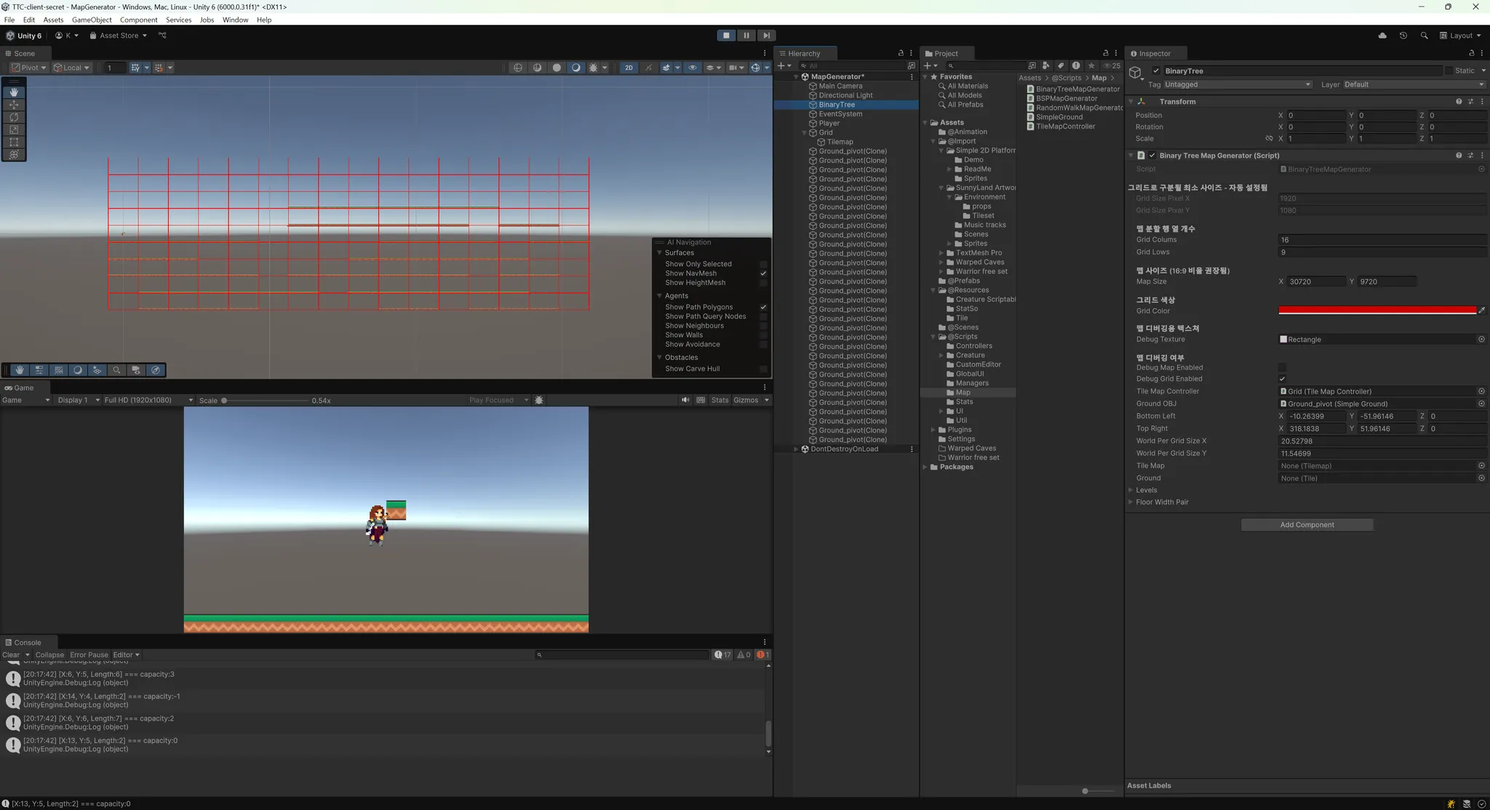Open the cloud services icon
This screenshot has width=1490, height=810.
(x=1382, y=36)
